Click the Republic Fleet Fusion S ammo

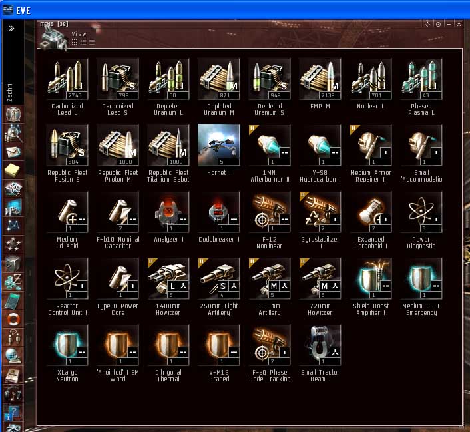click(x=67, y=145)
